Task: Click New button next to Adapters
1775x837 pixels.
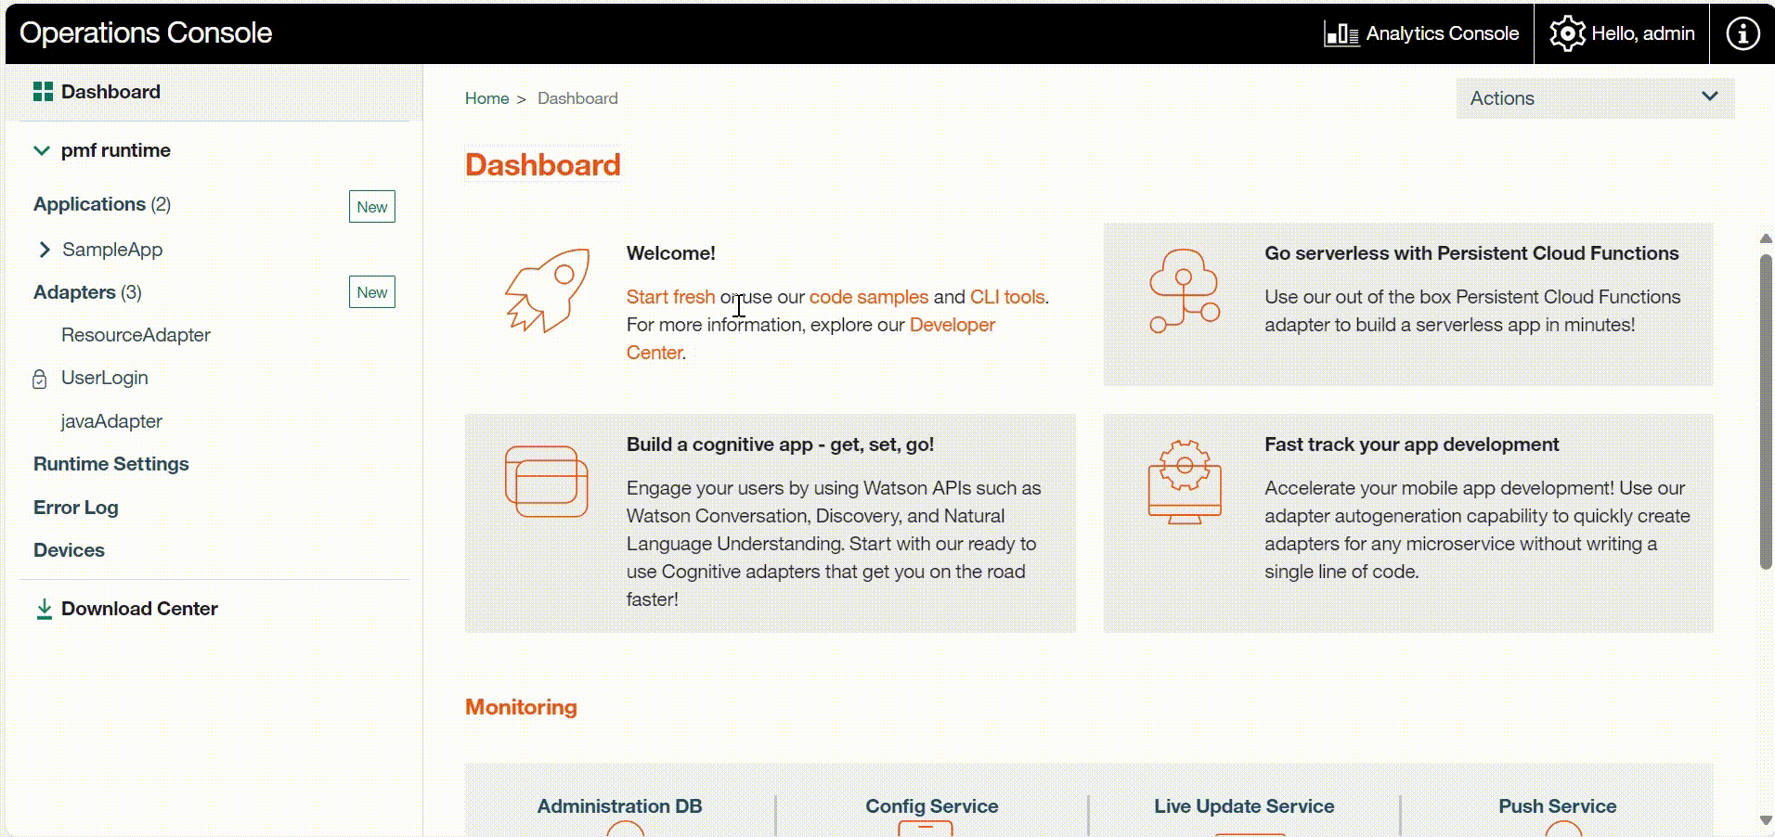Action: (371, 292)
